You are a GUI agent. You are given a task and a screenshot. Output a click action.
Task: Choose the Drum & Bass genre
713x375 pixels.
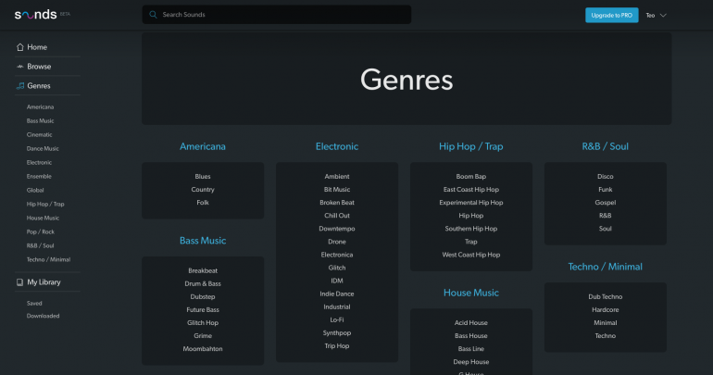pos(203,283)
